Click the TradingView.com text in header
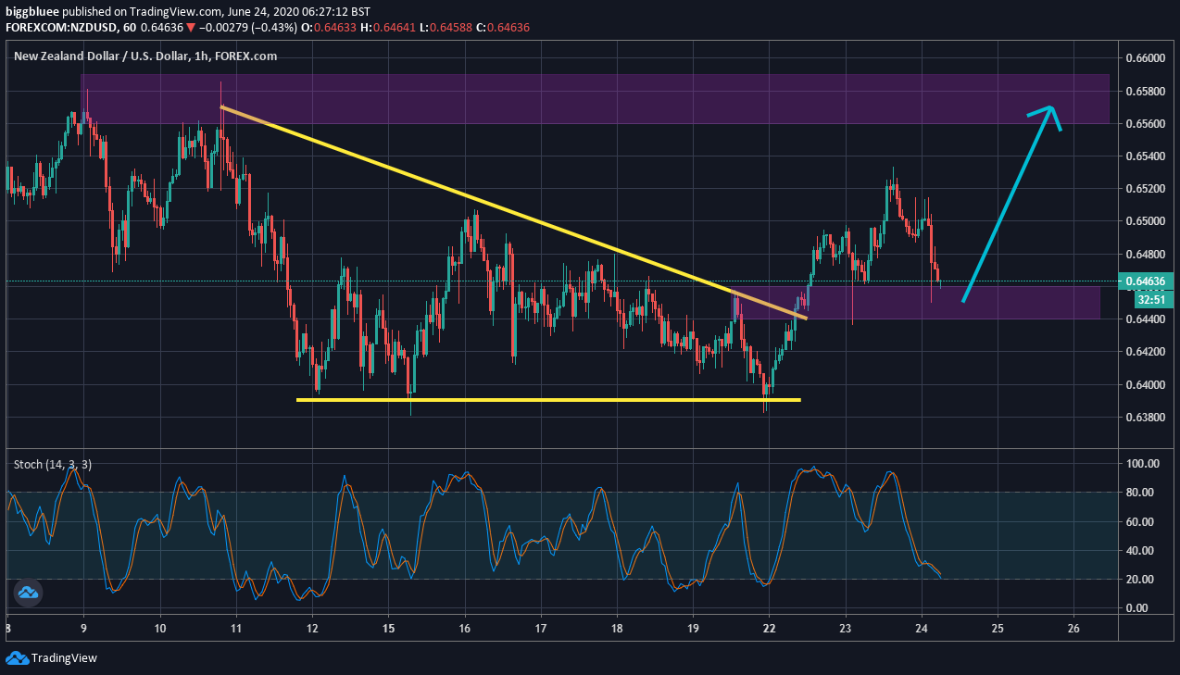The width and height of the screenshot is (1180, 675). (x=176, y=11)
